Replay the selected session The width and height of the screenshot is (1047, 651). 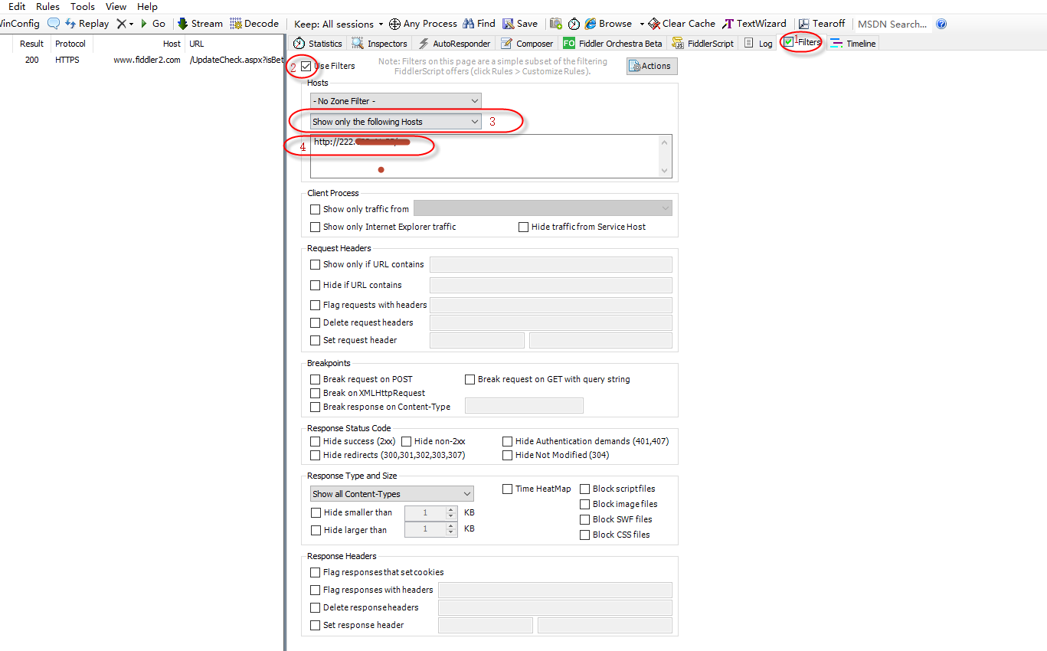[87, 24]
